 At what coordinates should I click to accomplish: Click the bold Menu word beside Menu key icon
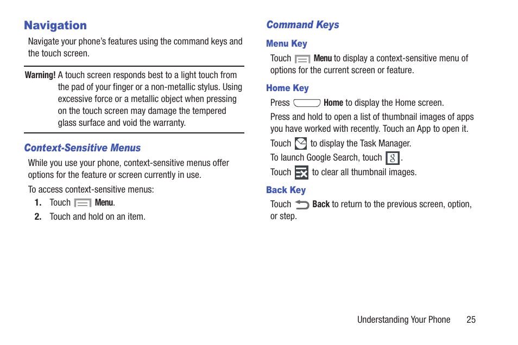[323, 58]
